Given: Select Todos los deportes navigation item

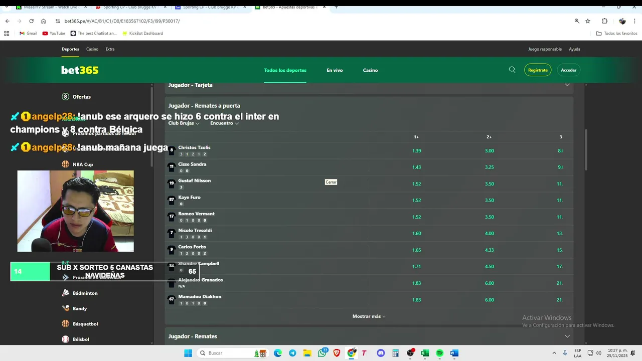Looking at the screenshot, I should [285, 70].
